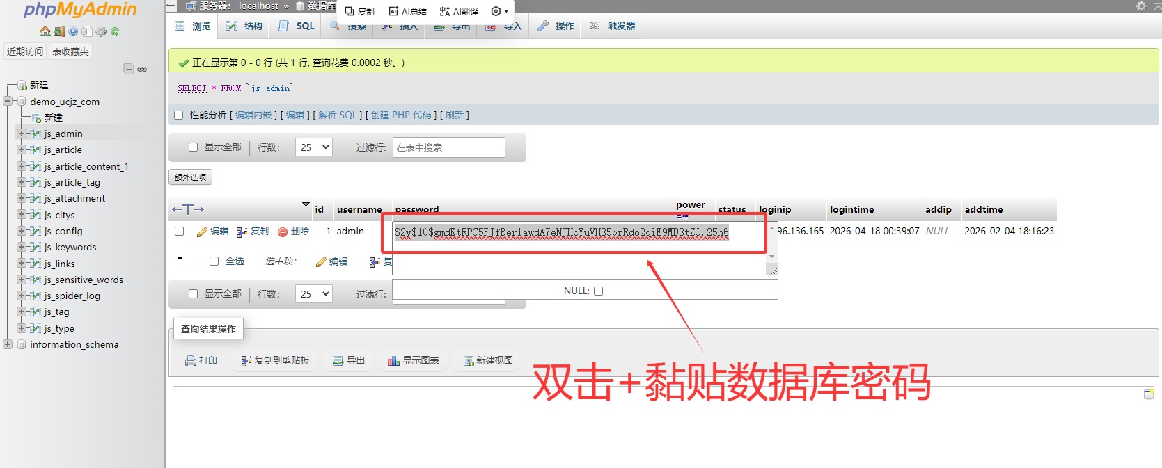1162x468 pixels.
Task: Tick the NULL checkbox under password editor
Action: [598, 291]
